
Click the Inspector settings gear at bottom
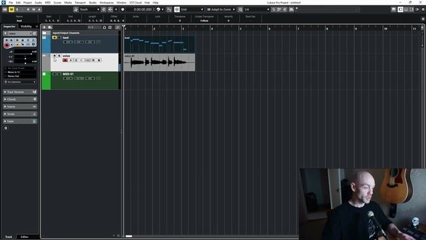click(6, 128)
